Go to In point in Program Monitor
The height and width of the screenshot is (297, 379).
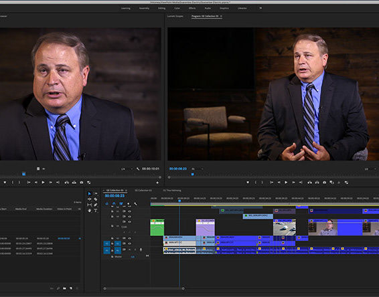pyautogui.click(x=272, y=183)
